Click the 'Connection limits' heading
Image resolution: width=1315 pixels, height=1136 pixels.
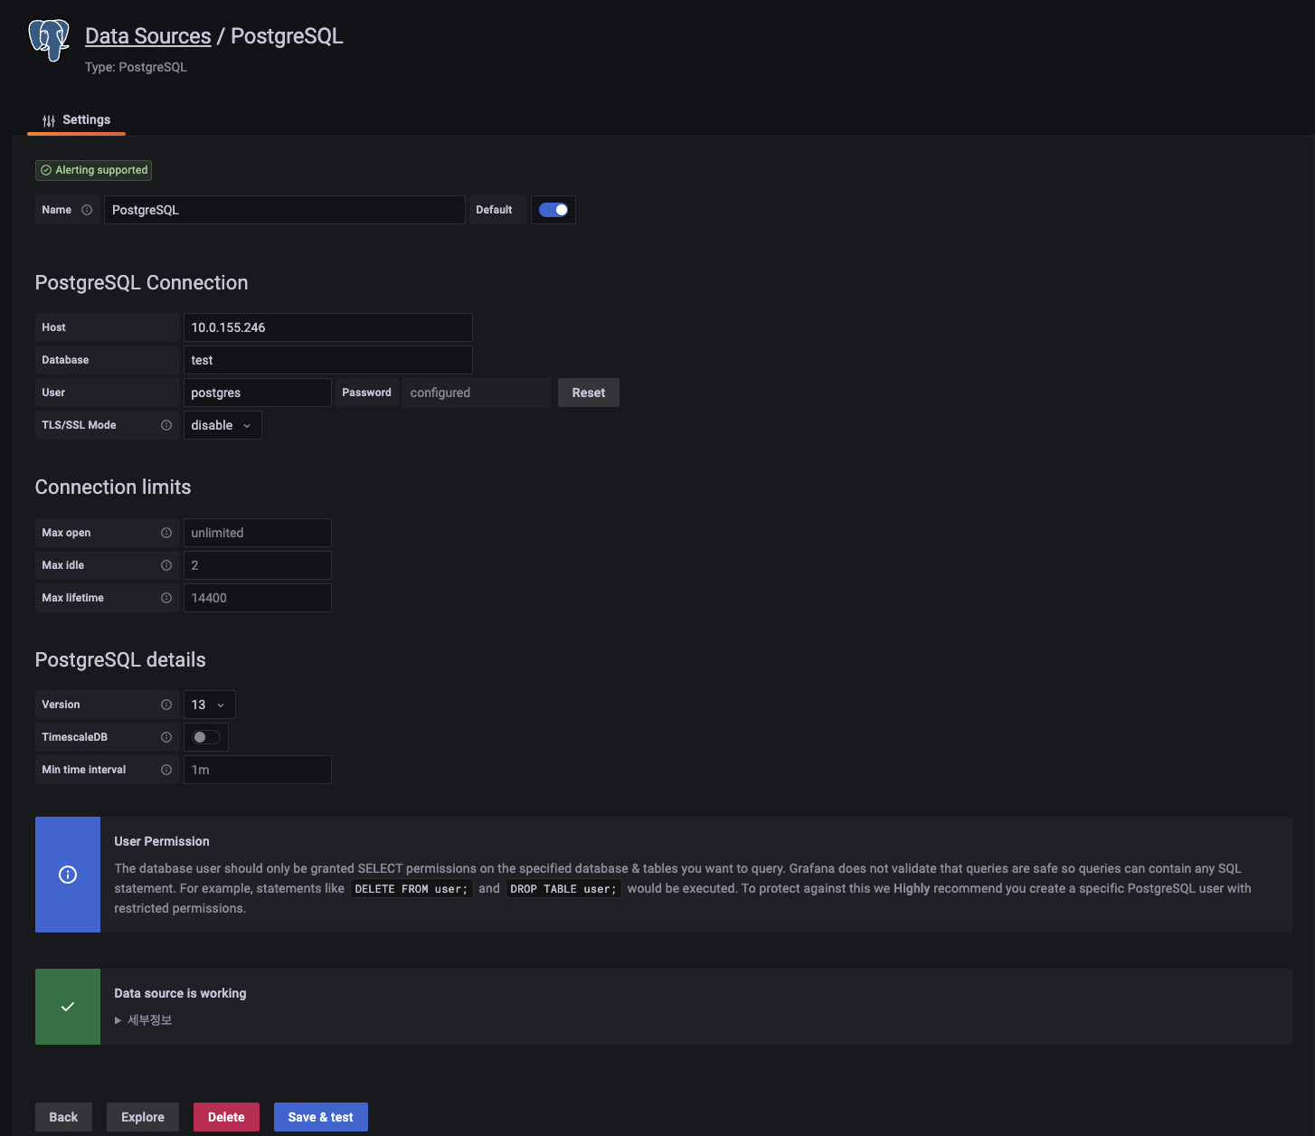point(113,487)
